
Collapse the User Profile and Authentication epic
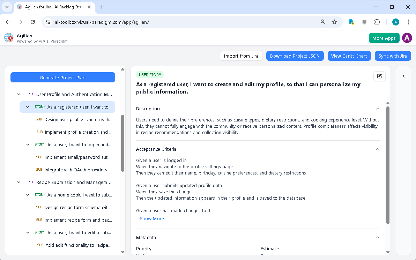pos(18,94)
